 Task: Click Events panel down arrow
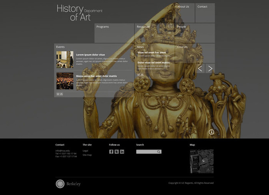coord(58,94)
